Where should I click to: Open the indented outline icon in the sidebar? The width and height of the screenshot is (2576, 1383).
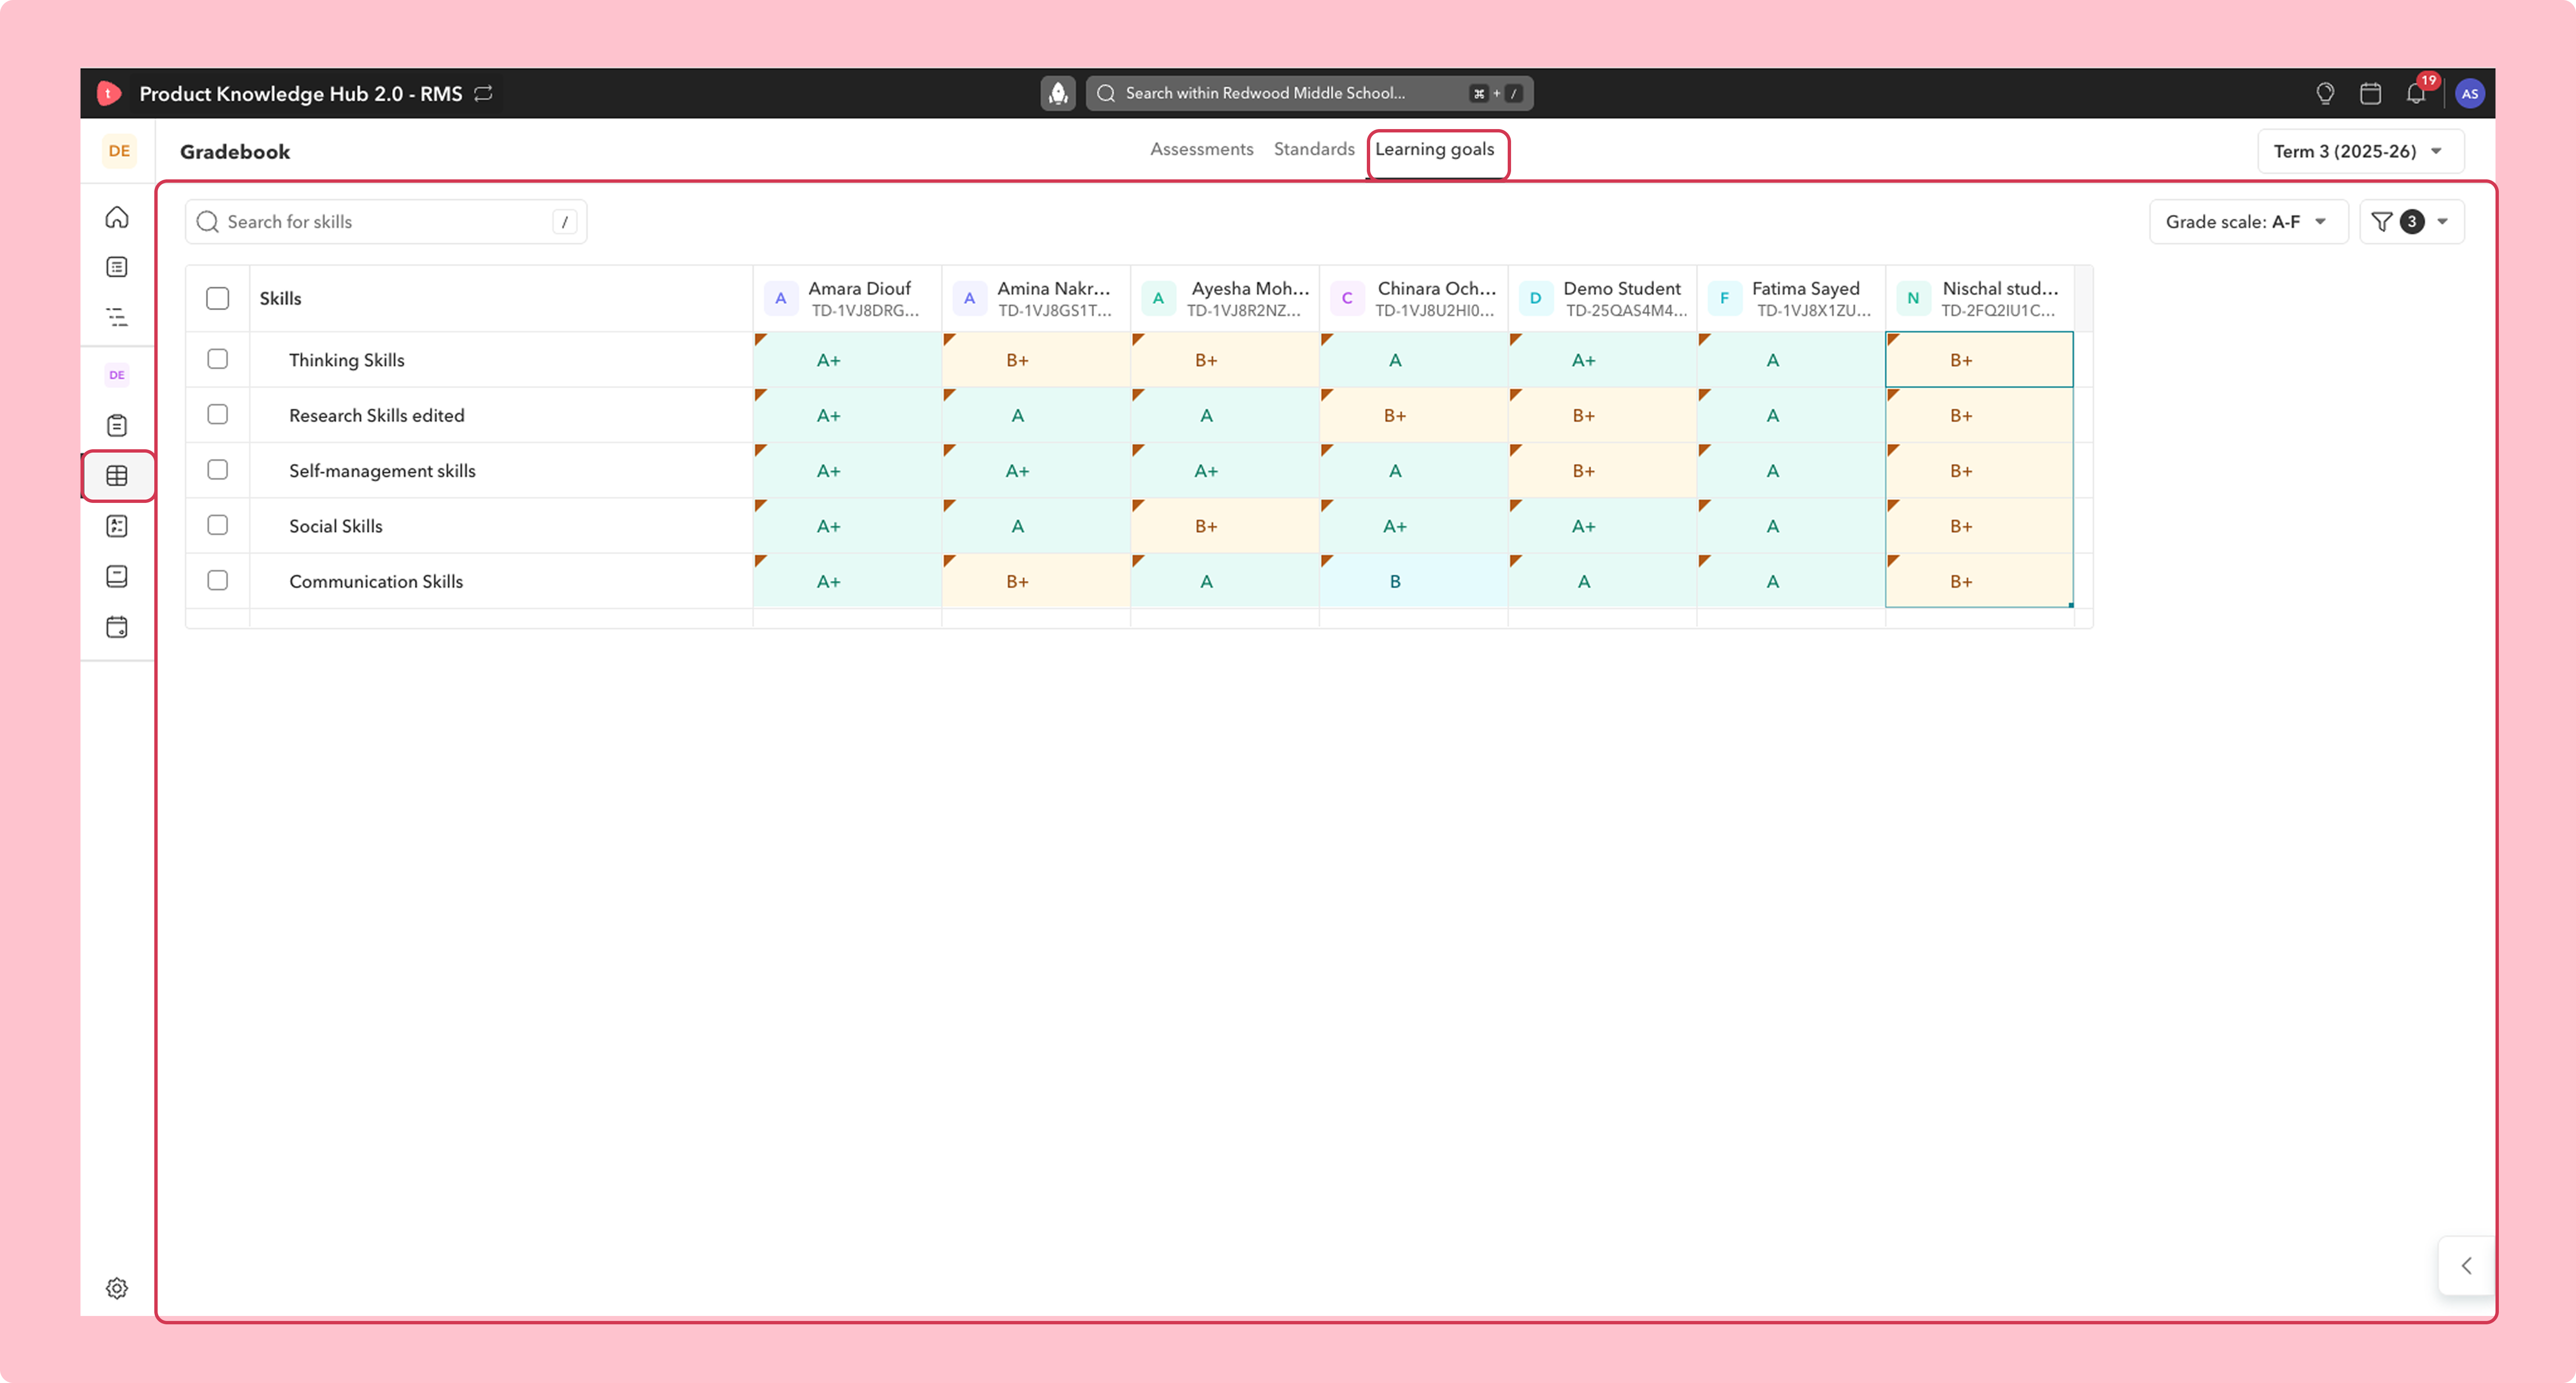(117, 318)
